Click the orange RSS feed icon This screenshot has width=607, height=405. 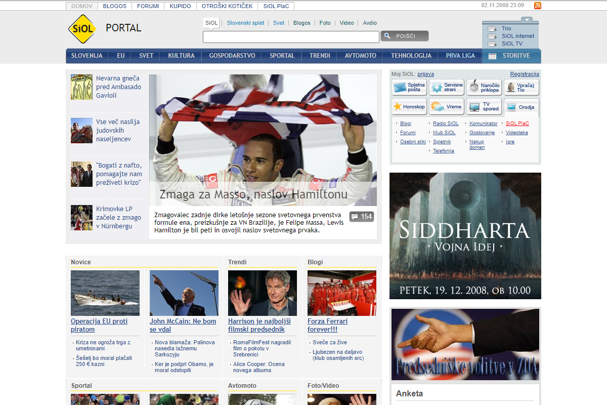(538, 6)
